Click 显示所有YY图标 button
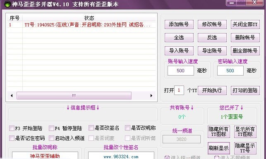Viewport: 266px width, 159px height. click(245, 132)
